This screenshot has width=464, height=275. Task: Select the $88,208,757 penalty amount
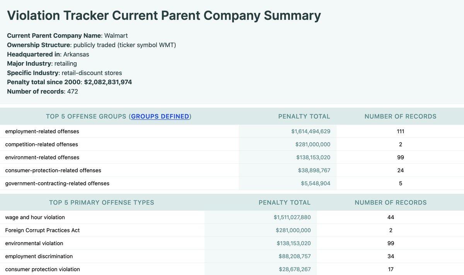coord(294,256)
